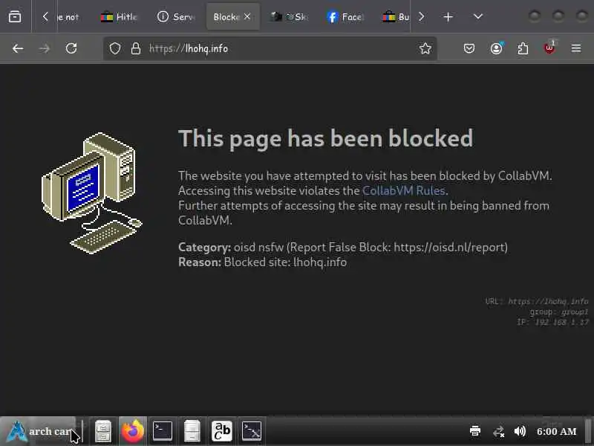The height and width of the screenshot is (446, 594).
Task: Activate Firefox in the taskbar
Action: click(x=133, y=431)
